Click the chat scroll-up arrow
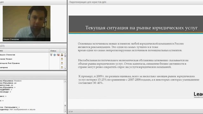The width and height of the screenshot is (203, 114). tap(65, 81)
